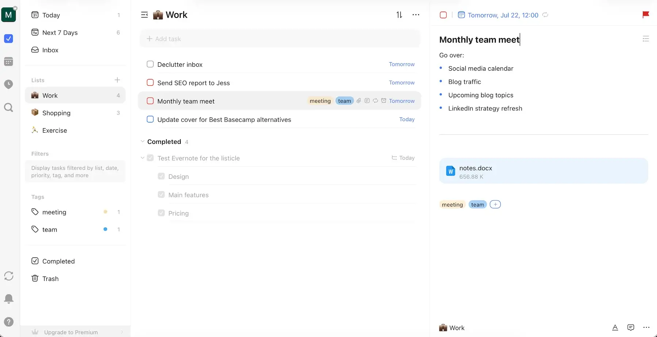Open the sort options icon
The image size is (657, 337).
click(399, 15)
